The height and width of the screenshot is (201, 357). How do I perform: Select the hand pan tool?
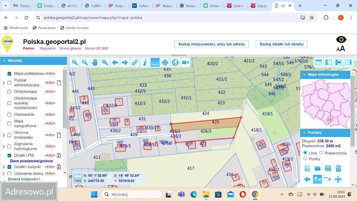(x=95, y=63)
